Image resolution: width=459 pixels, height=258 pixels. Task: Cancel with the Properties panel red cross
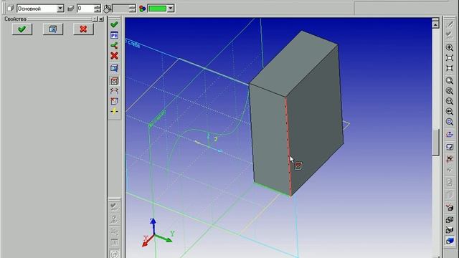coord(83,29)
